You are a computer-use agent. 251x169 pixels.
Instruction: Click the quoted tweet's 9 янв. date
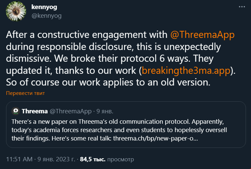coord(105,111)
